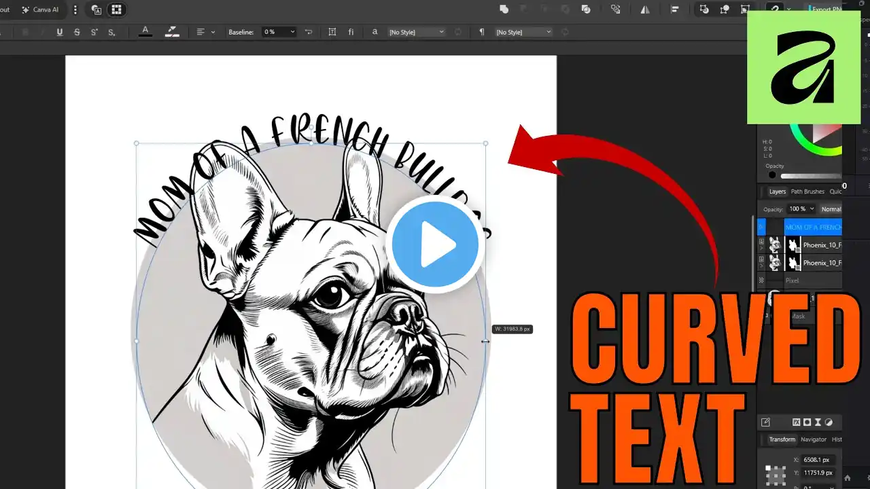Click the overlapping-circles boolean icon
Screen dimensions: 870x489
coord(586,10)
